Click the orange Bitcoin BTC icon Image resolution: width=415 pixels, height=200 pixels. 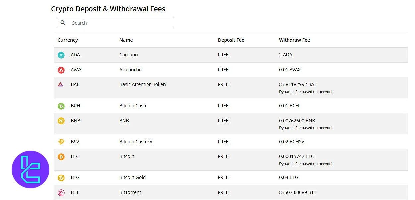tap(61, 157)
